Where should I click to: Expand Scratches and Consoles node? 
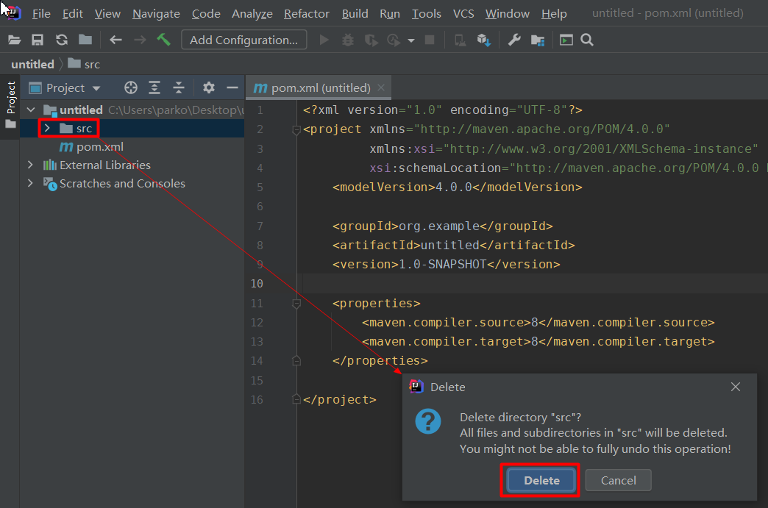pos(30,183)
